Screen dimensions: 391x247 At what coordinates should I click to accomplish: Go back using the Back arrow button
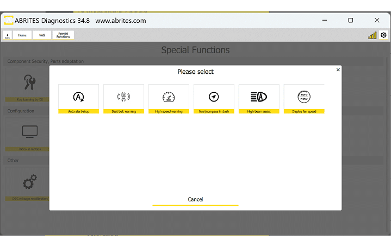pos(8,35)
